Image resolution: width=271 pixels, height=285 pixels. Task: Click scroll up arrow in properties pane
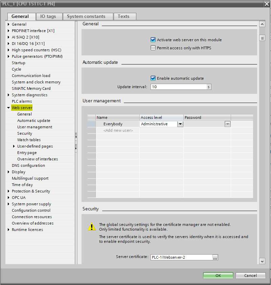pyautogui.click(x=262, y=24)
